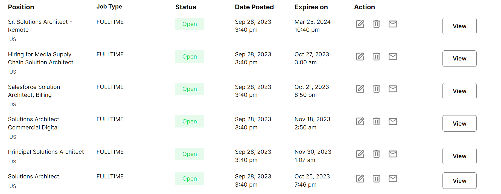Edit the Solutions Architect - Commercial Digital job
The height and width of the screenshot is (194, 501).
click(360, 121)
